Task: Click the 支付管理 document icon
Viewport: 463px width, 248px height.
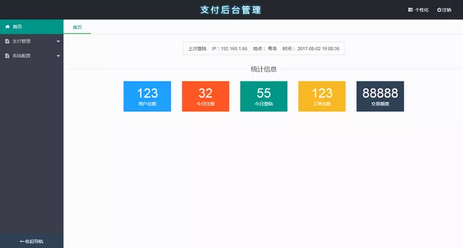Action: (x=7, y=41)
